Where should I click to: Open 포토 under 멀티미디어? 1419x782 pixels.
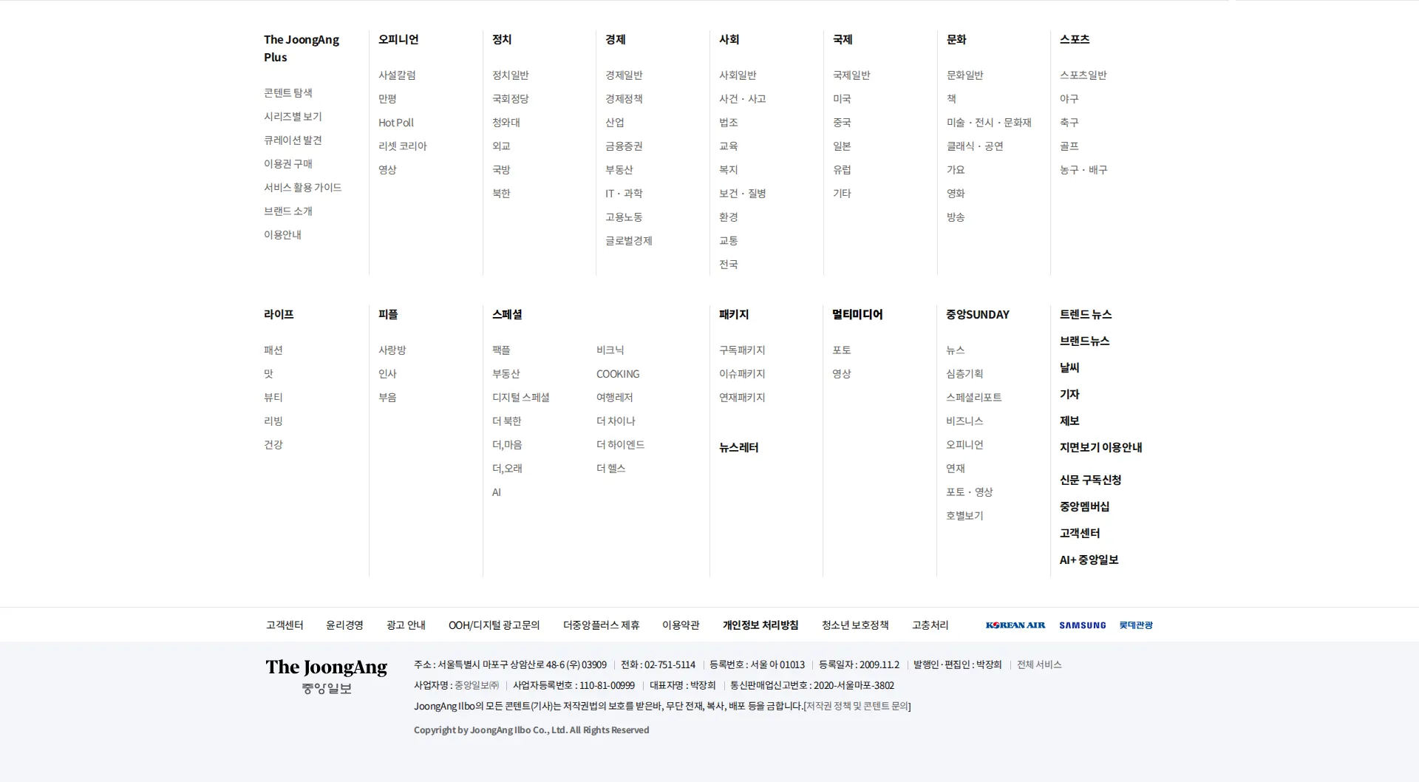(842, 350)
